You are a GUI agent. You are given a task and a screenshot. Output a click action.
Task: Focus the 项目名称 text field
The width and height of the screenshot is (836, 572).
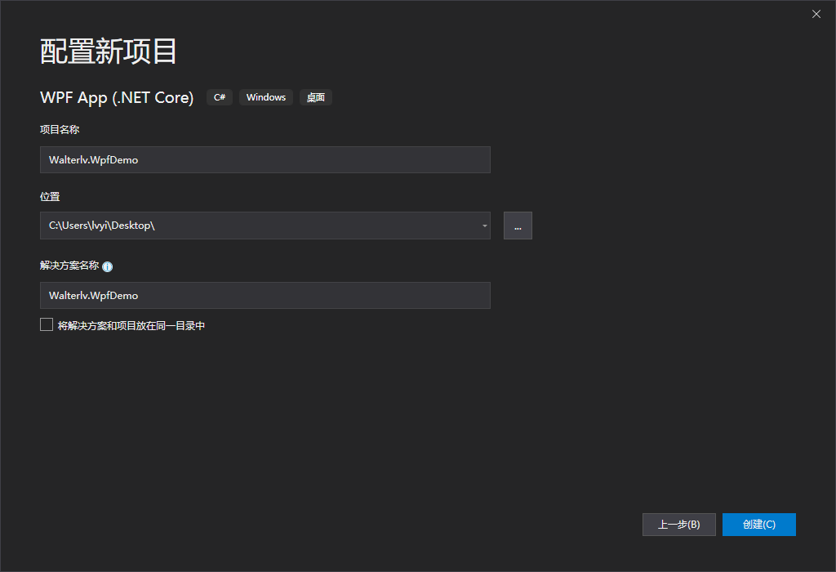coord(265,160)
